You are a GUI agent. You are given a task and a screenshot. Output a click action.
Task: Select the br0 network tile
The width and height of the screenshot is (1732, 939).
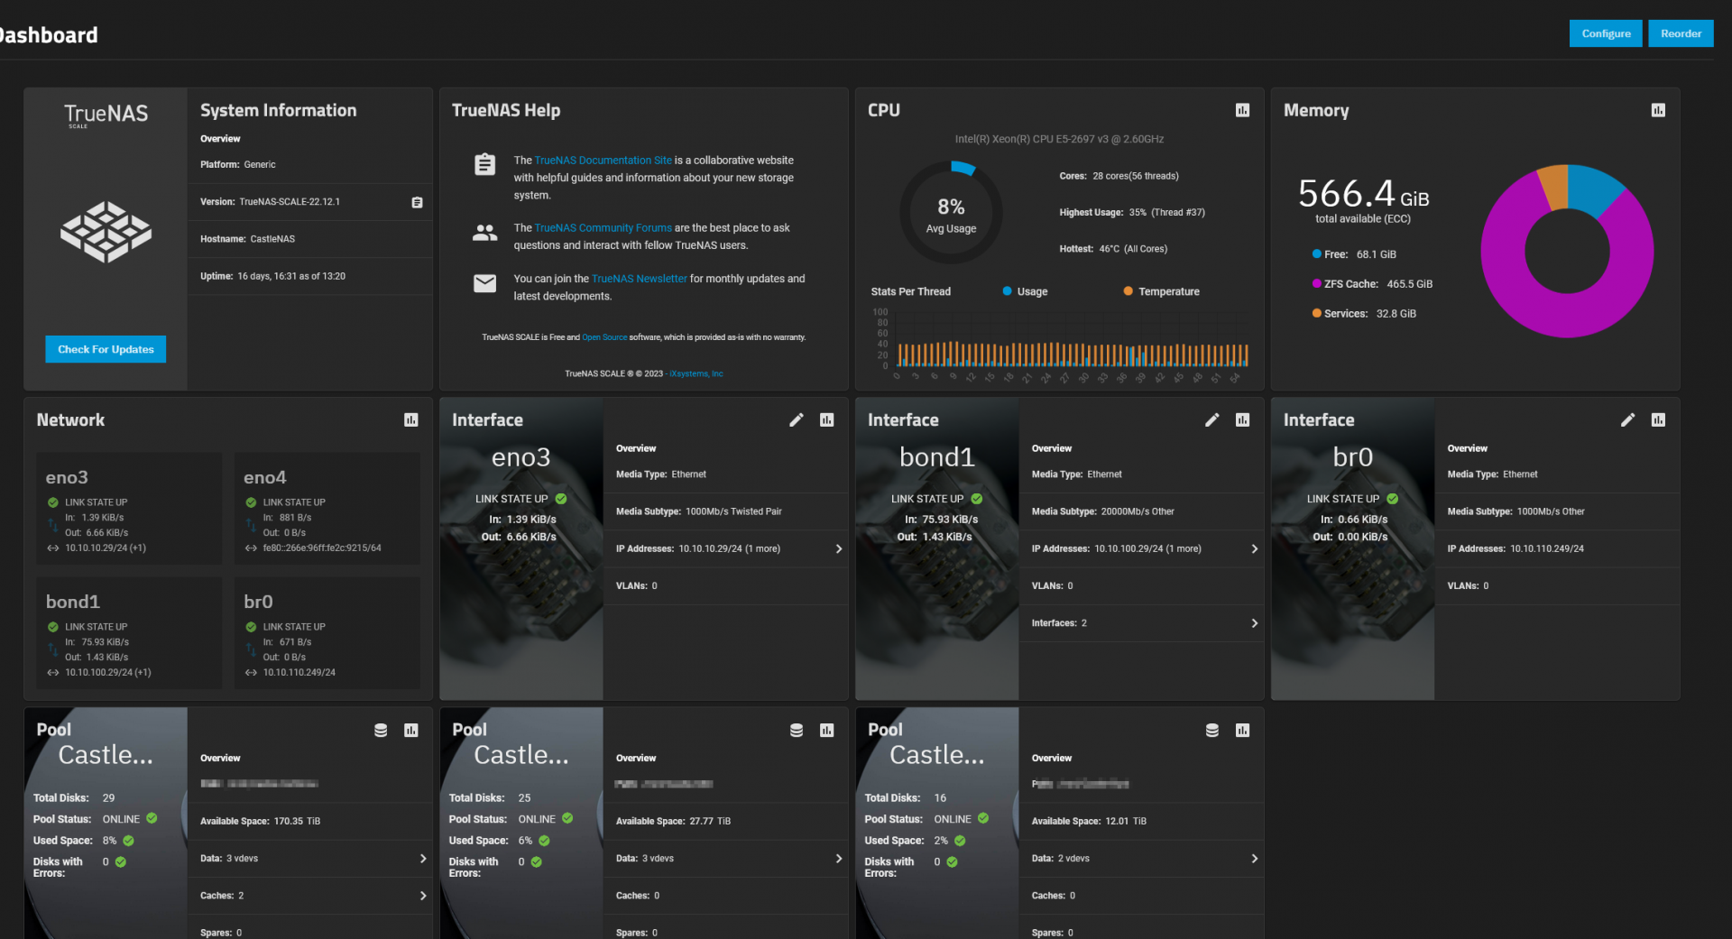click(x=327, y=633)
